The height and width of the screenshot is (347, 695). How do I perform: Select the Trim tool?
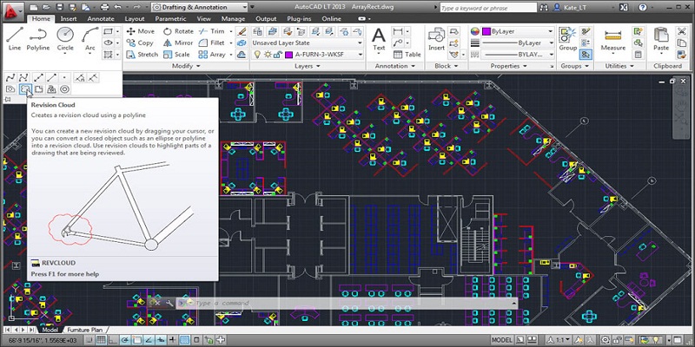(x=211, y=31)
